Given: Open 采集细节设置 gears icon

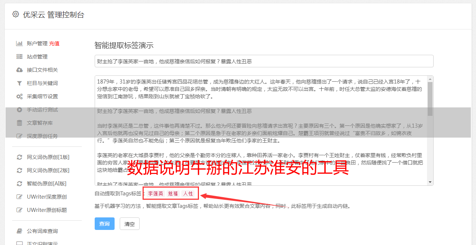Looking at the screenshot, I should tap(20, 96).
